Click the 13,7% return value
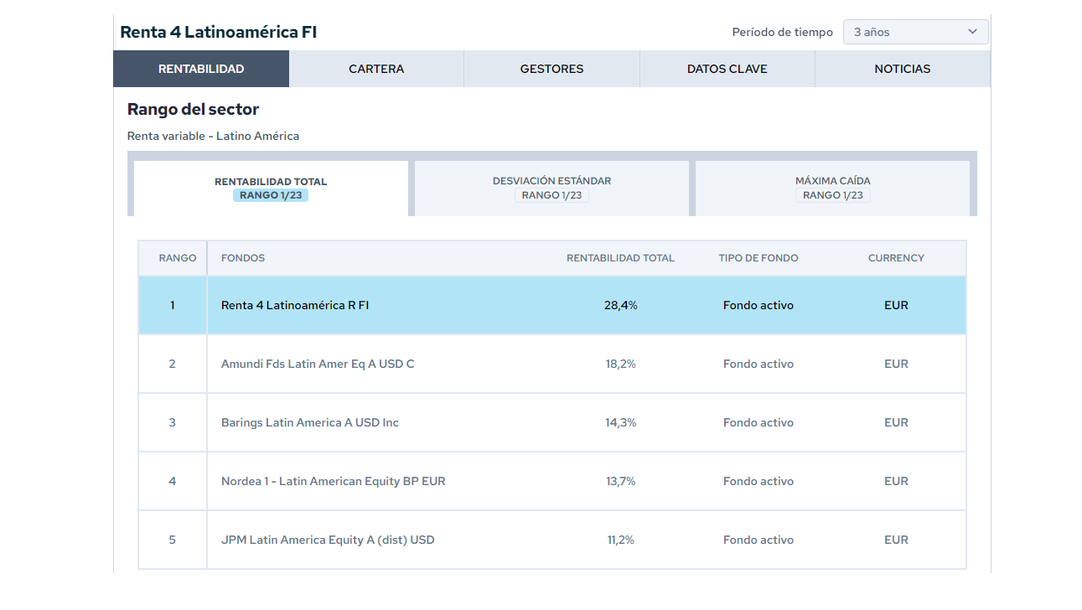 tap(620, 481)
